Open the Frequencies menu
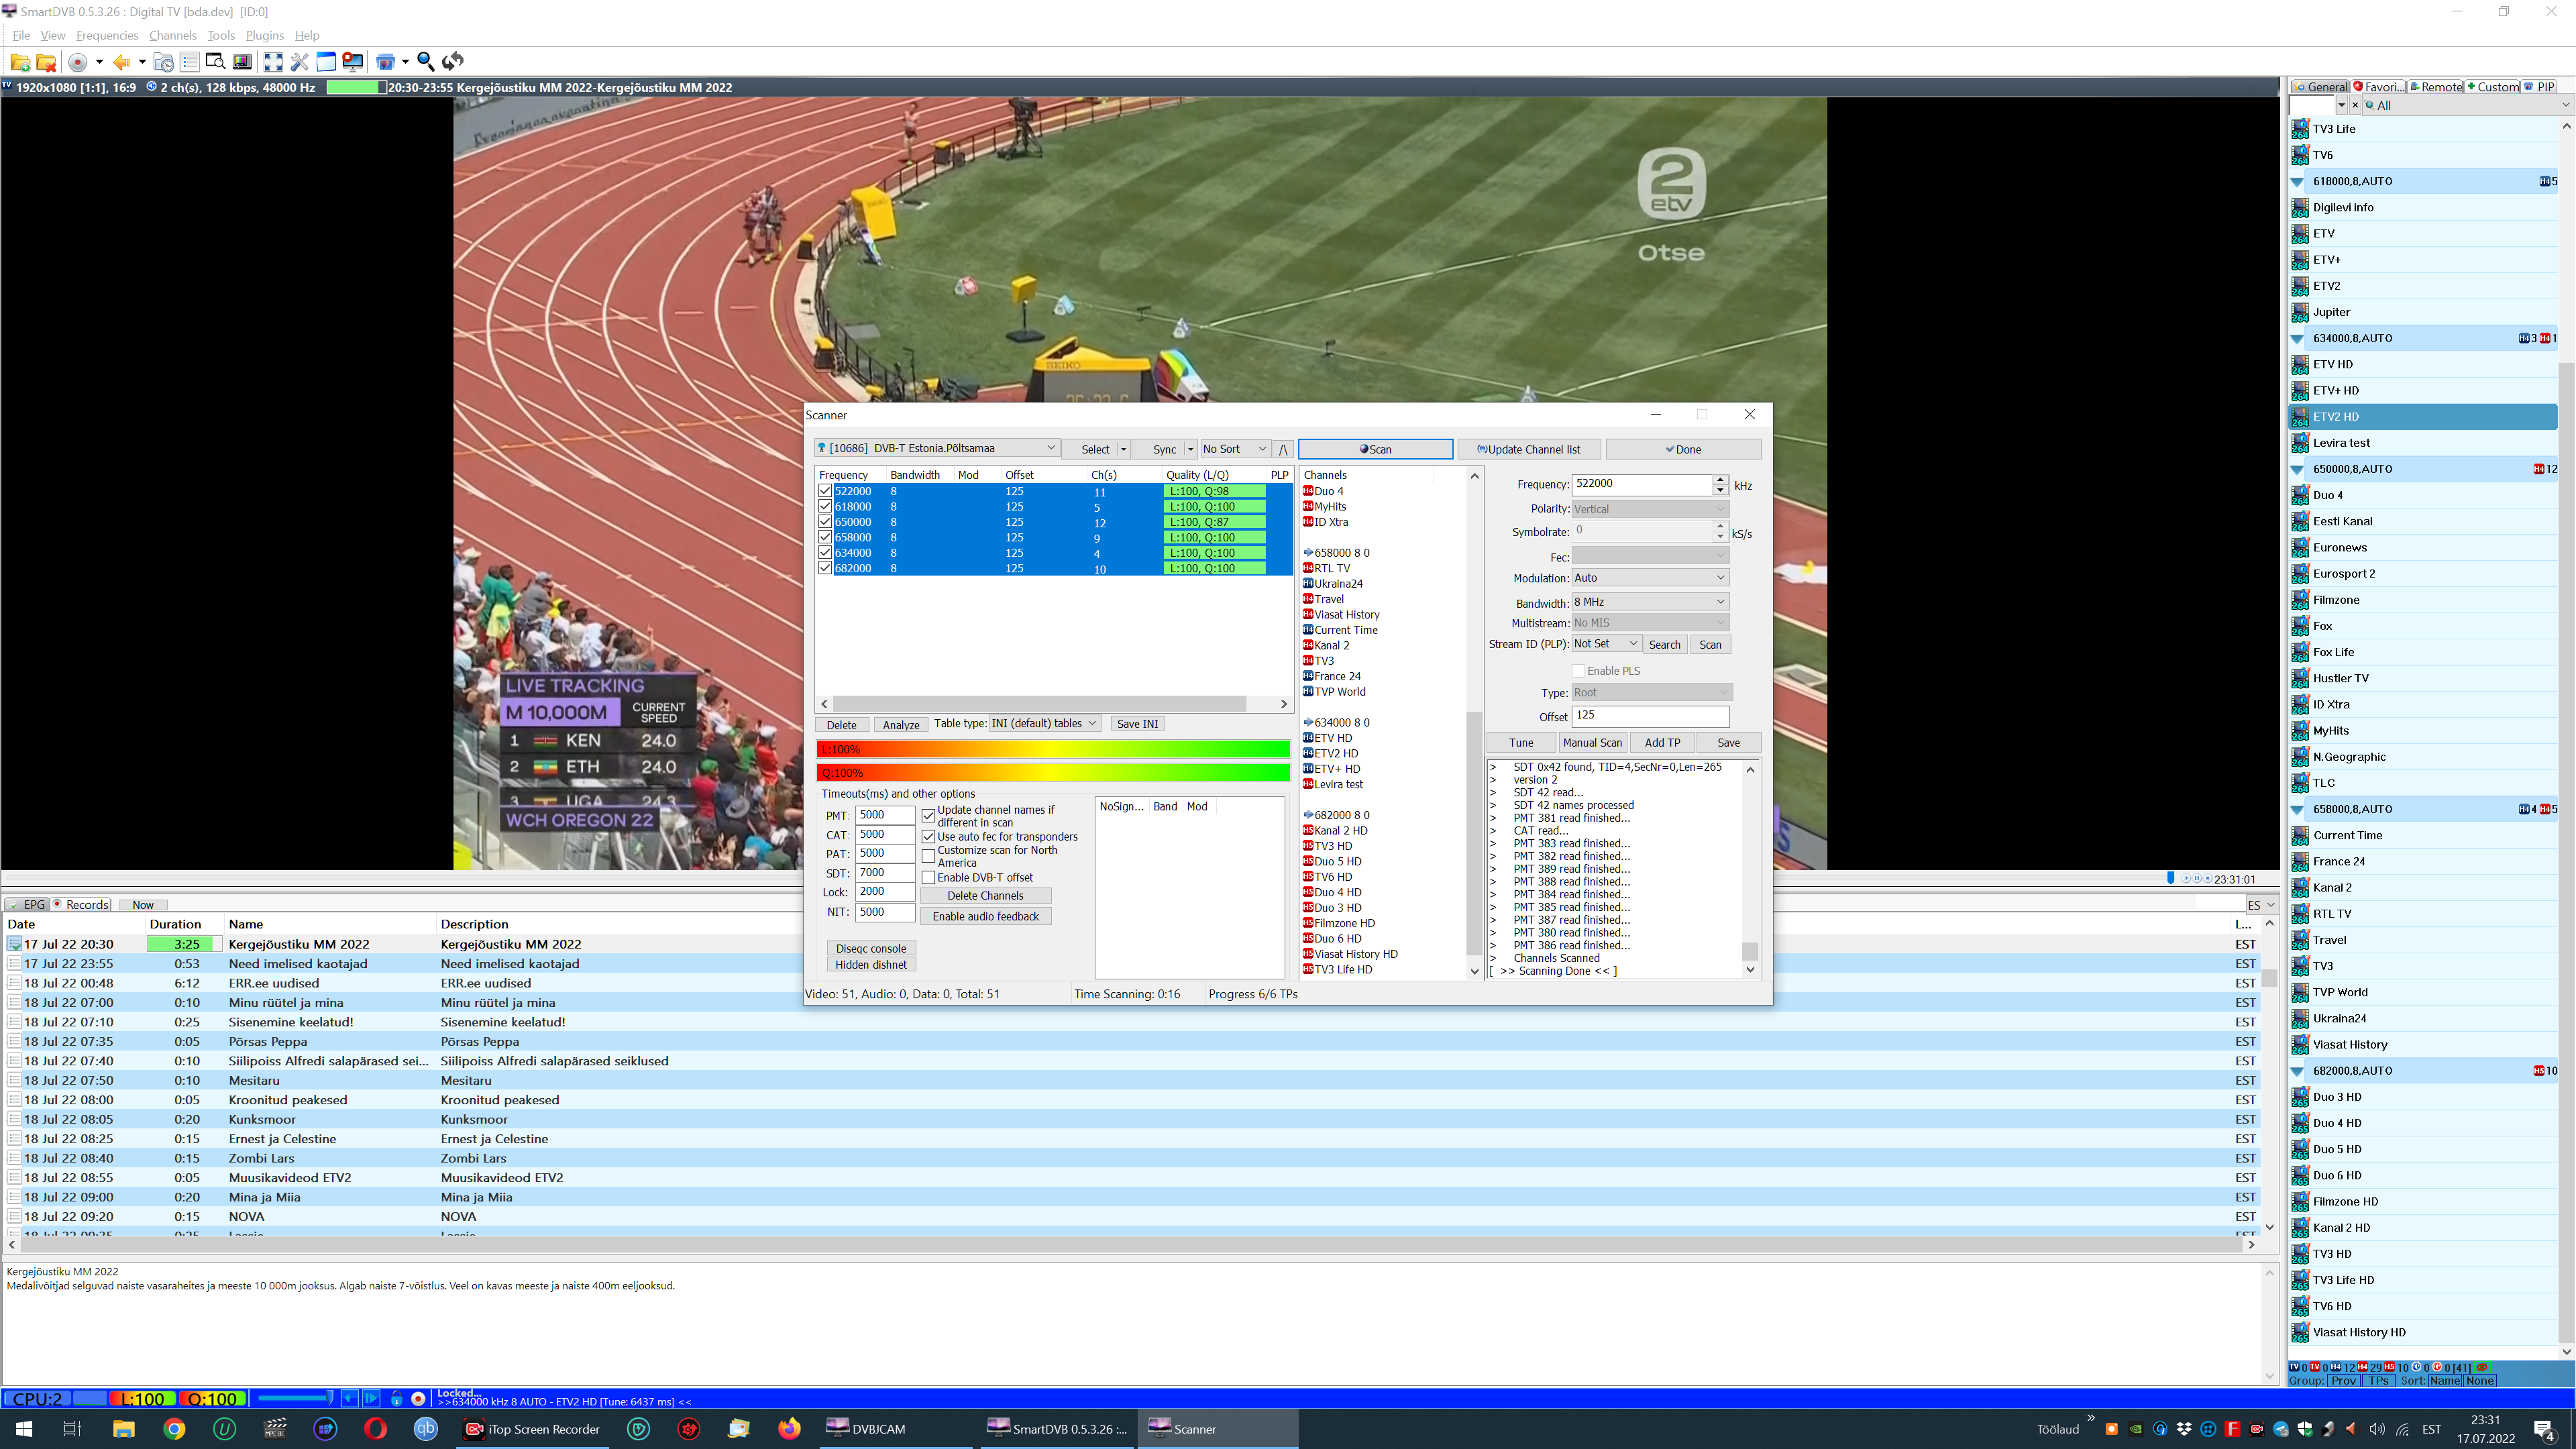 pos(107,35)
